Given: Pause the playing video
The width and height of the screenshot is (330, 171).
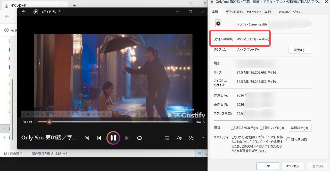Looking at the screenshot, I should tap(113, 138).
